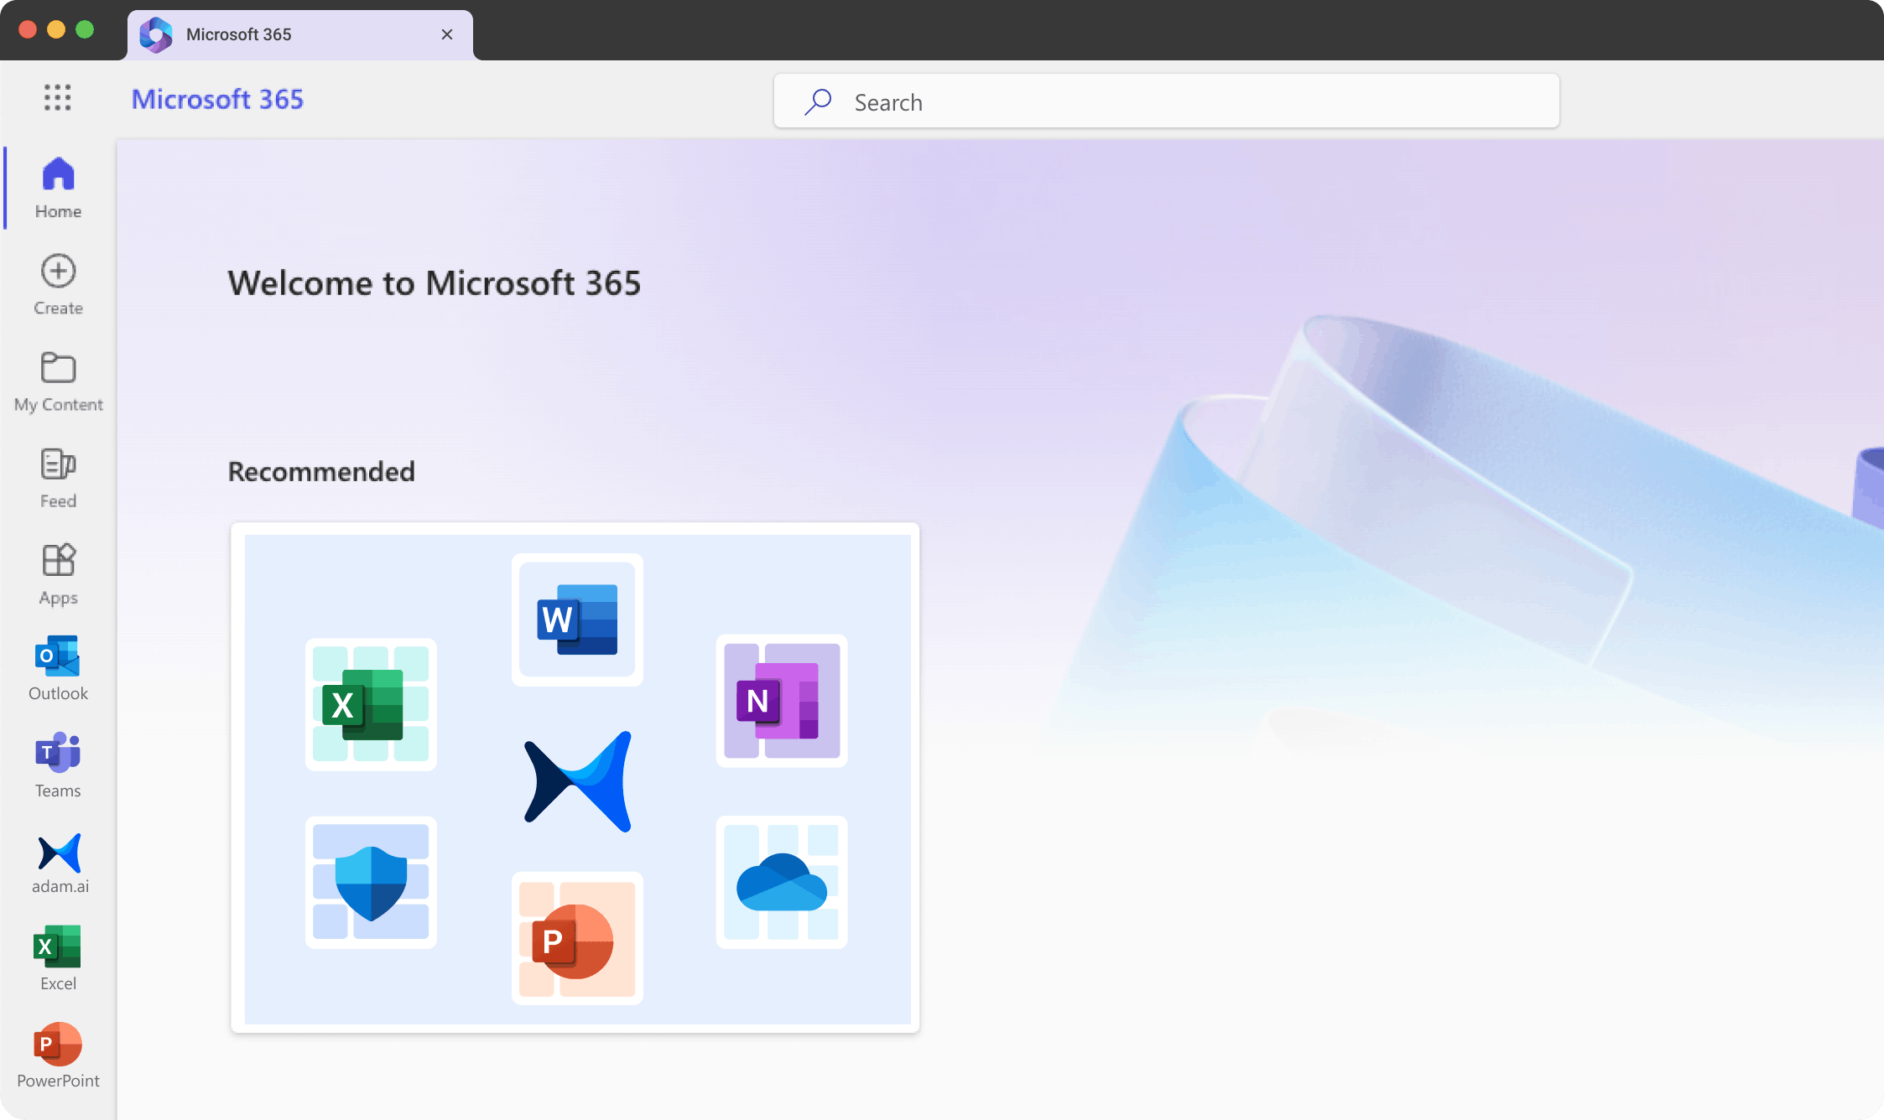Image resolution: width=1884 pixels, height=1120 pixels.
Task: Select the Microsoft 365 browser tab
Action: pos(285,34)
